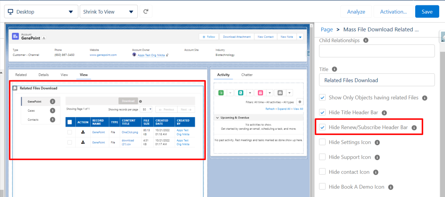Click the info icon for Hide Renew/Subscribe Header Bar
Image resolution: width=445 pixels, height=197 pixels.
tap(414, 128)
